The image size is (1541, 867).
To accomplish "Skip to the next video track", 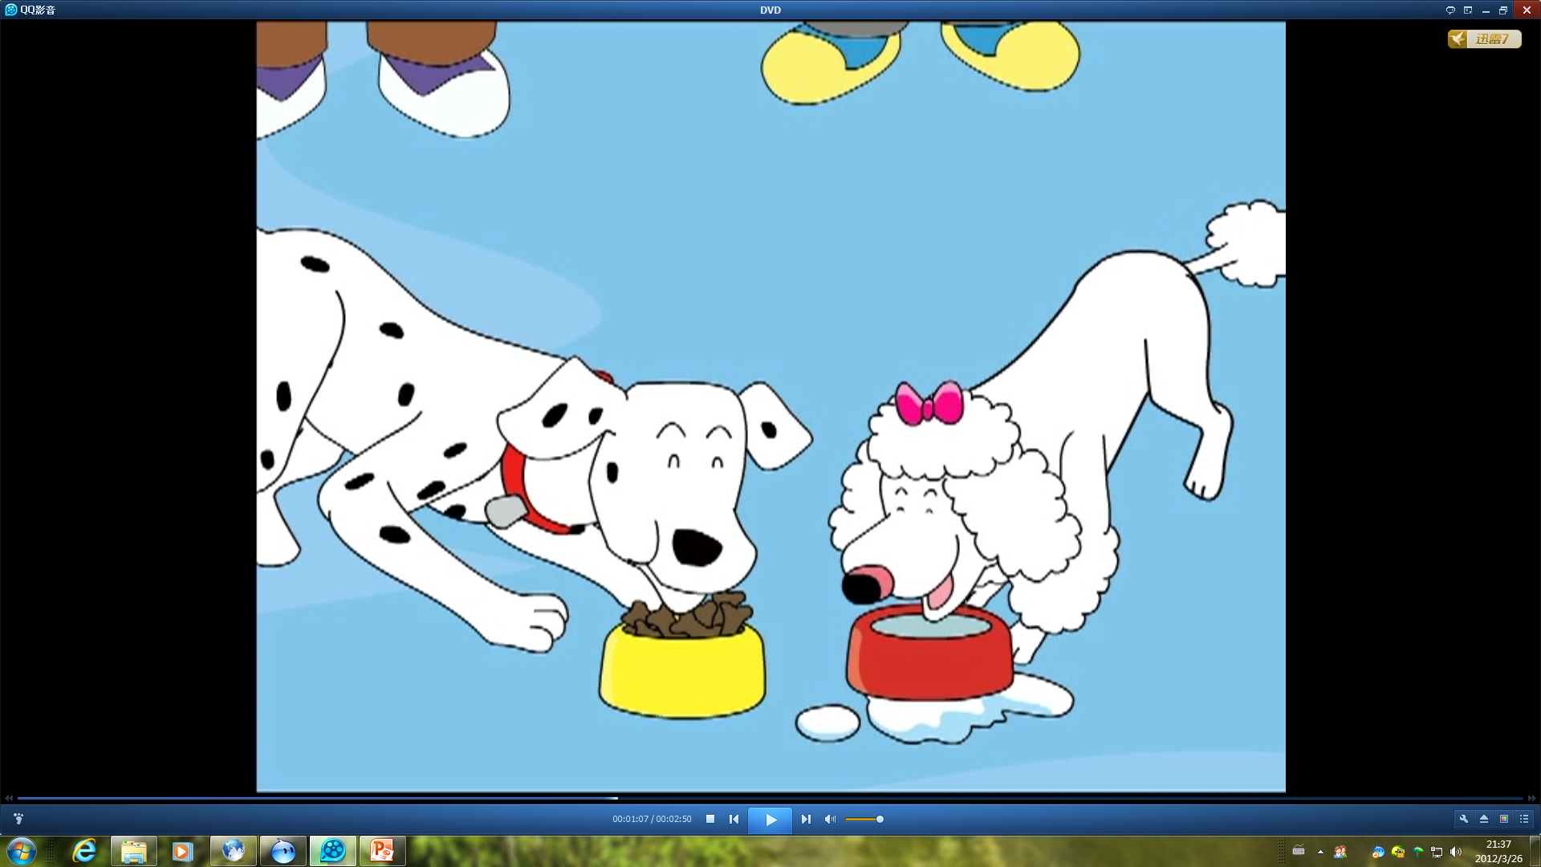I will [806, 819].
